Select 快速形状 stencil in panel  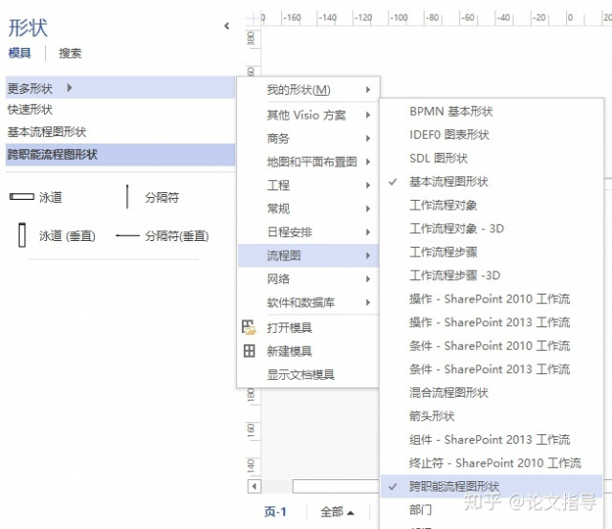point(120,110)
